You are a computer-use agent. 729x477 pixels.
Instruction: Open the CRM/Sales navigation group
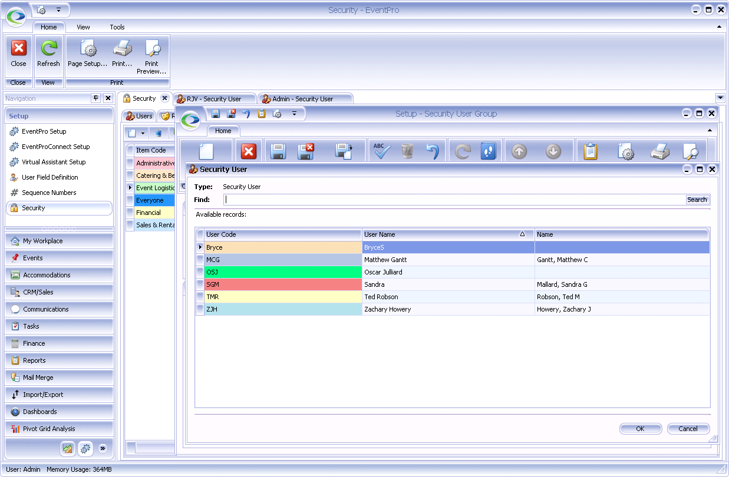coord(59,292)
